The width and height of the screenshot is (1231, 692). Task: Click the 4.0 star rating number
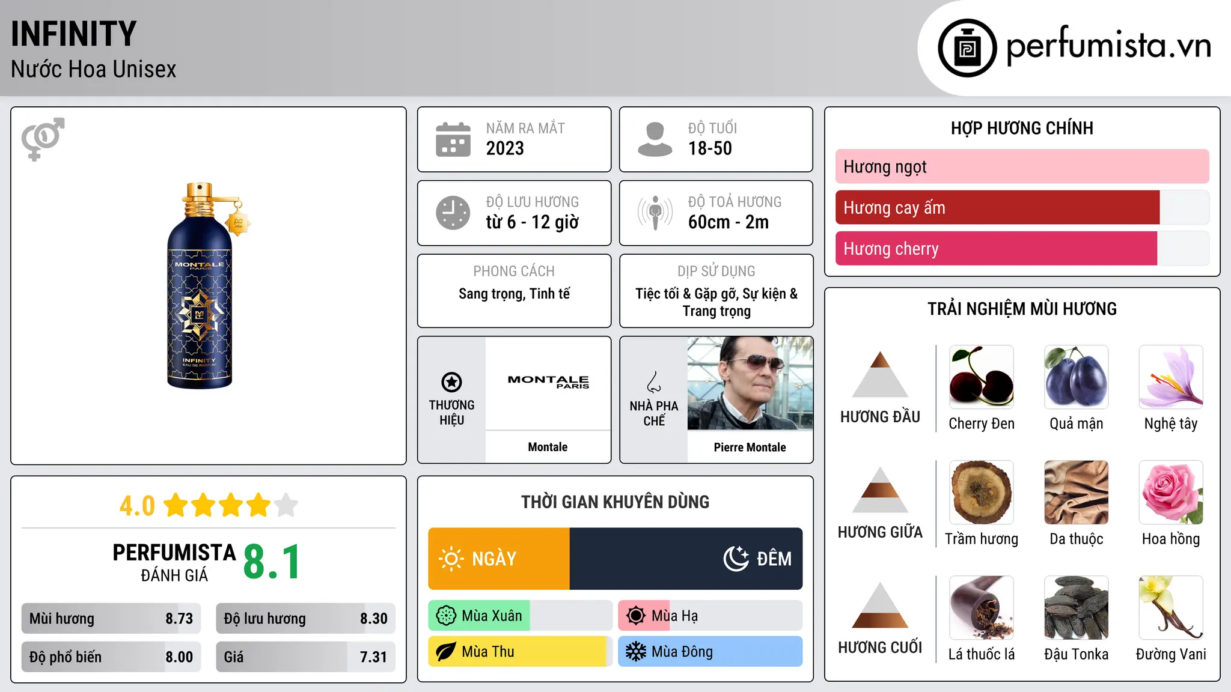coord(137,506)
